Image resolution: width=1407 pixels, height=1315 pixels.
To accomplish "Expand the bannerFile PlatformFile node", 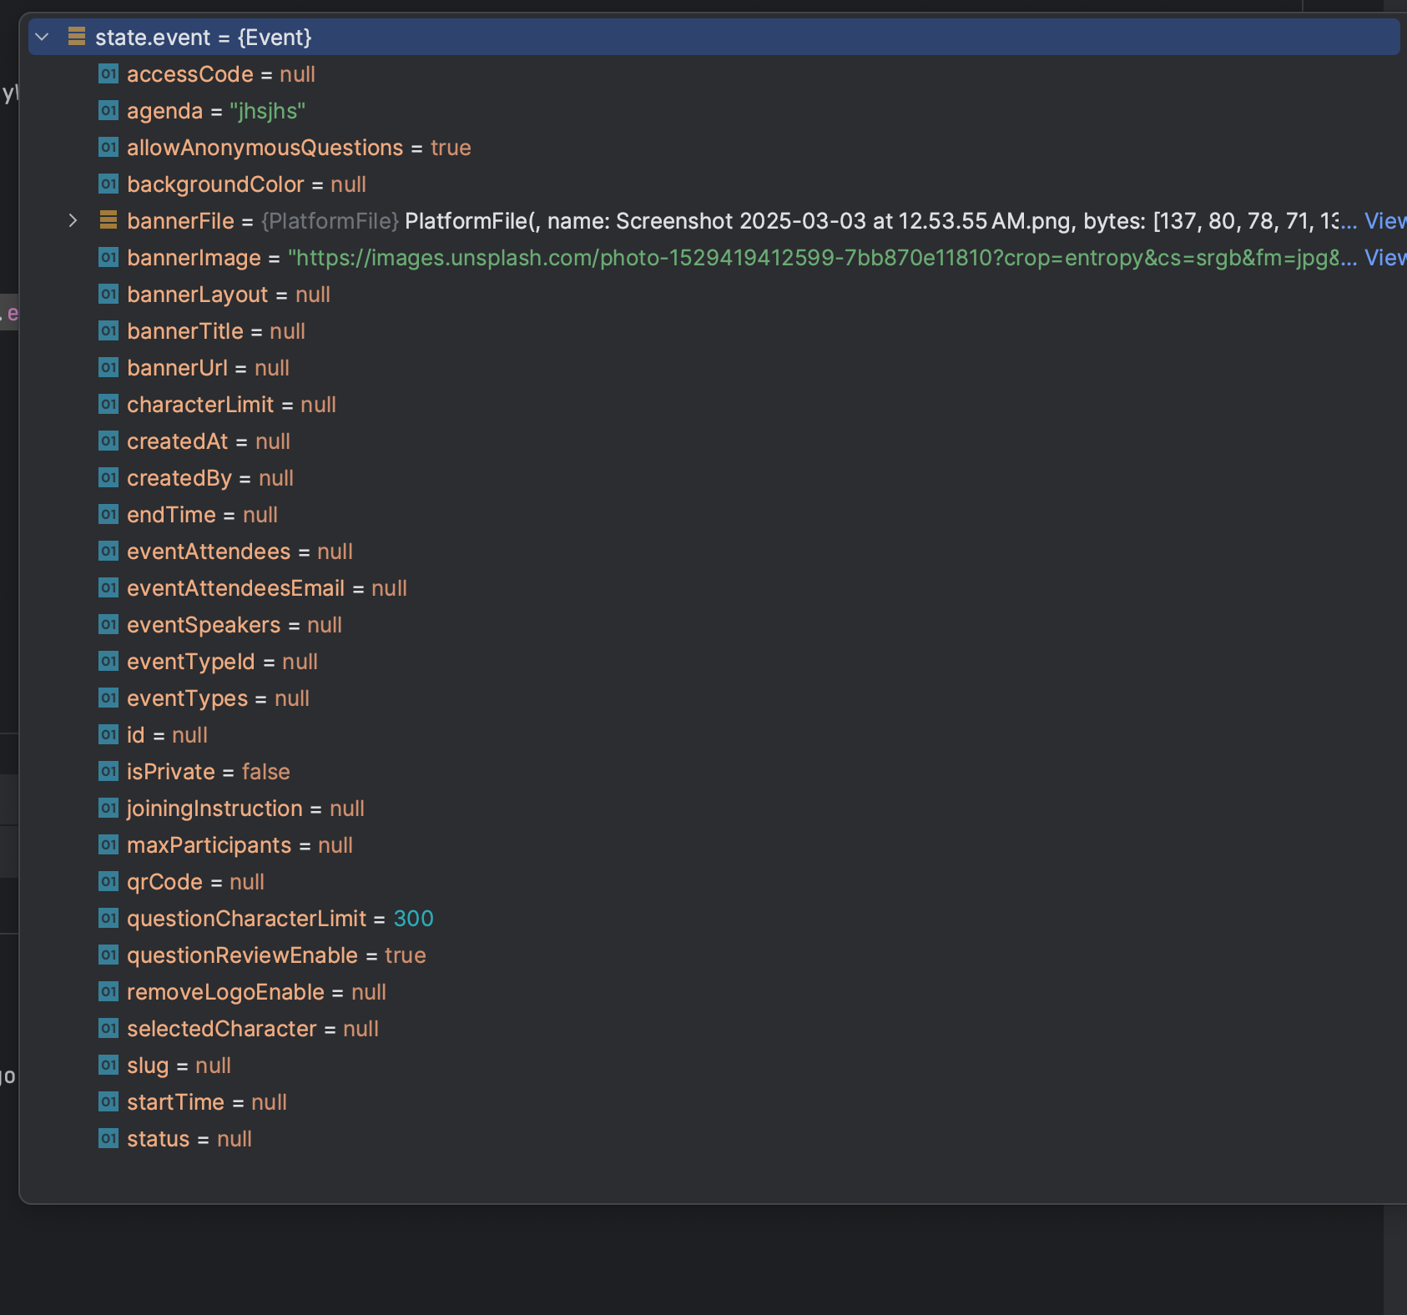I will [73, 221].
